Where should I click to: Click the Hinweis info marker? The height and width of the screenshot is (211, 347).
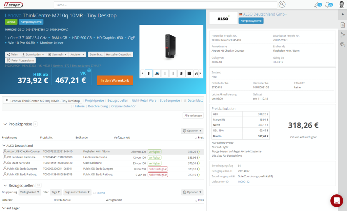(x=94, y=193)
